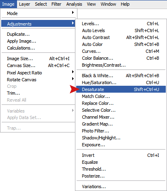Open the Canvas Size... dialog
The width and height of the screenshot is (167, 191).
tap(39, 65)
